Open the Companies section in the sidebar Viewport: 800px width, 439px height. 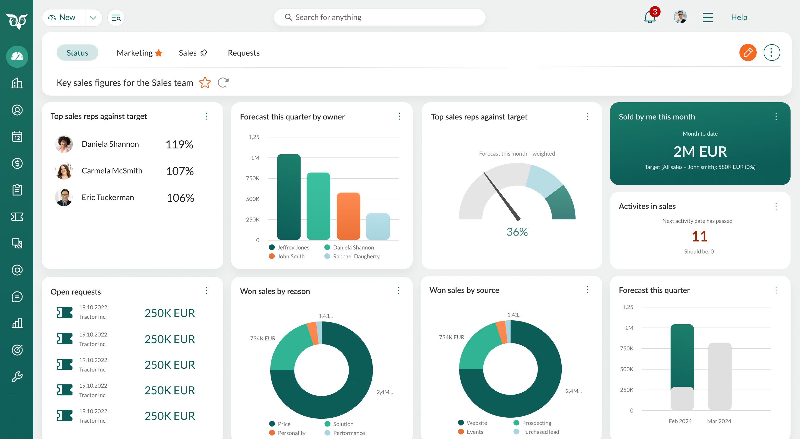tap(17, 83)
